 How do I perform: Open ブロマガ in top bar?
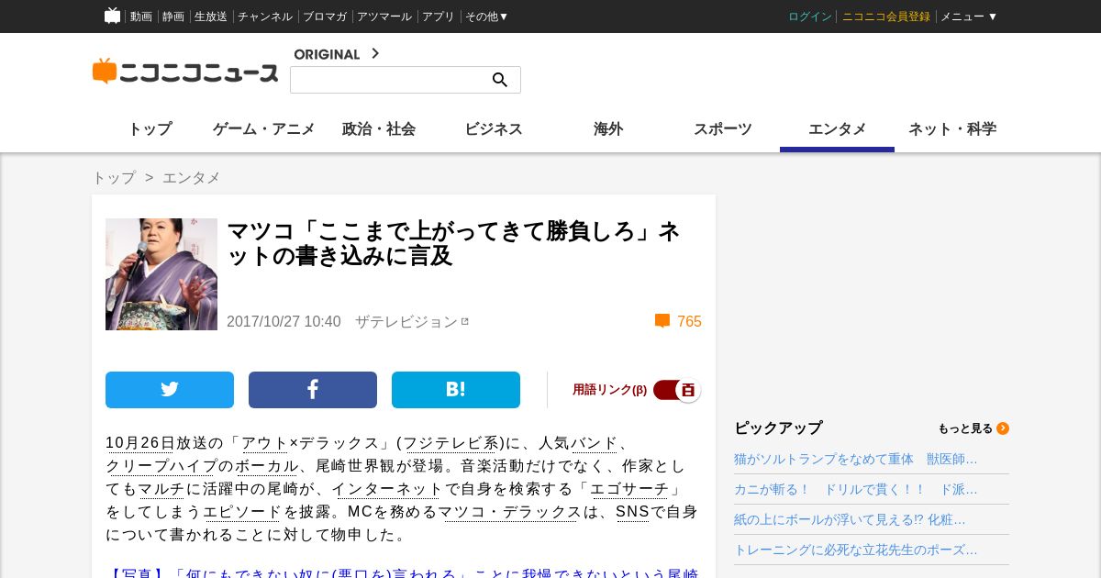tap(325, 17)
